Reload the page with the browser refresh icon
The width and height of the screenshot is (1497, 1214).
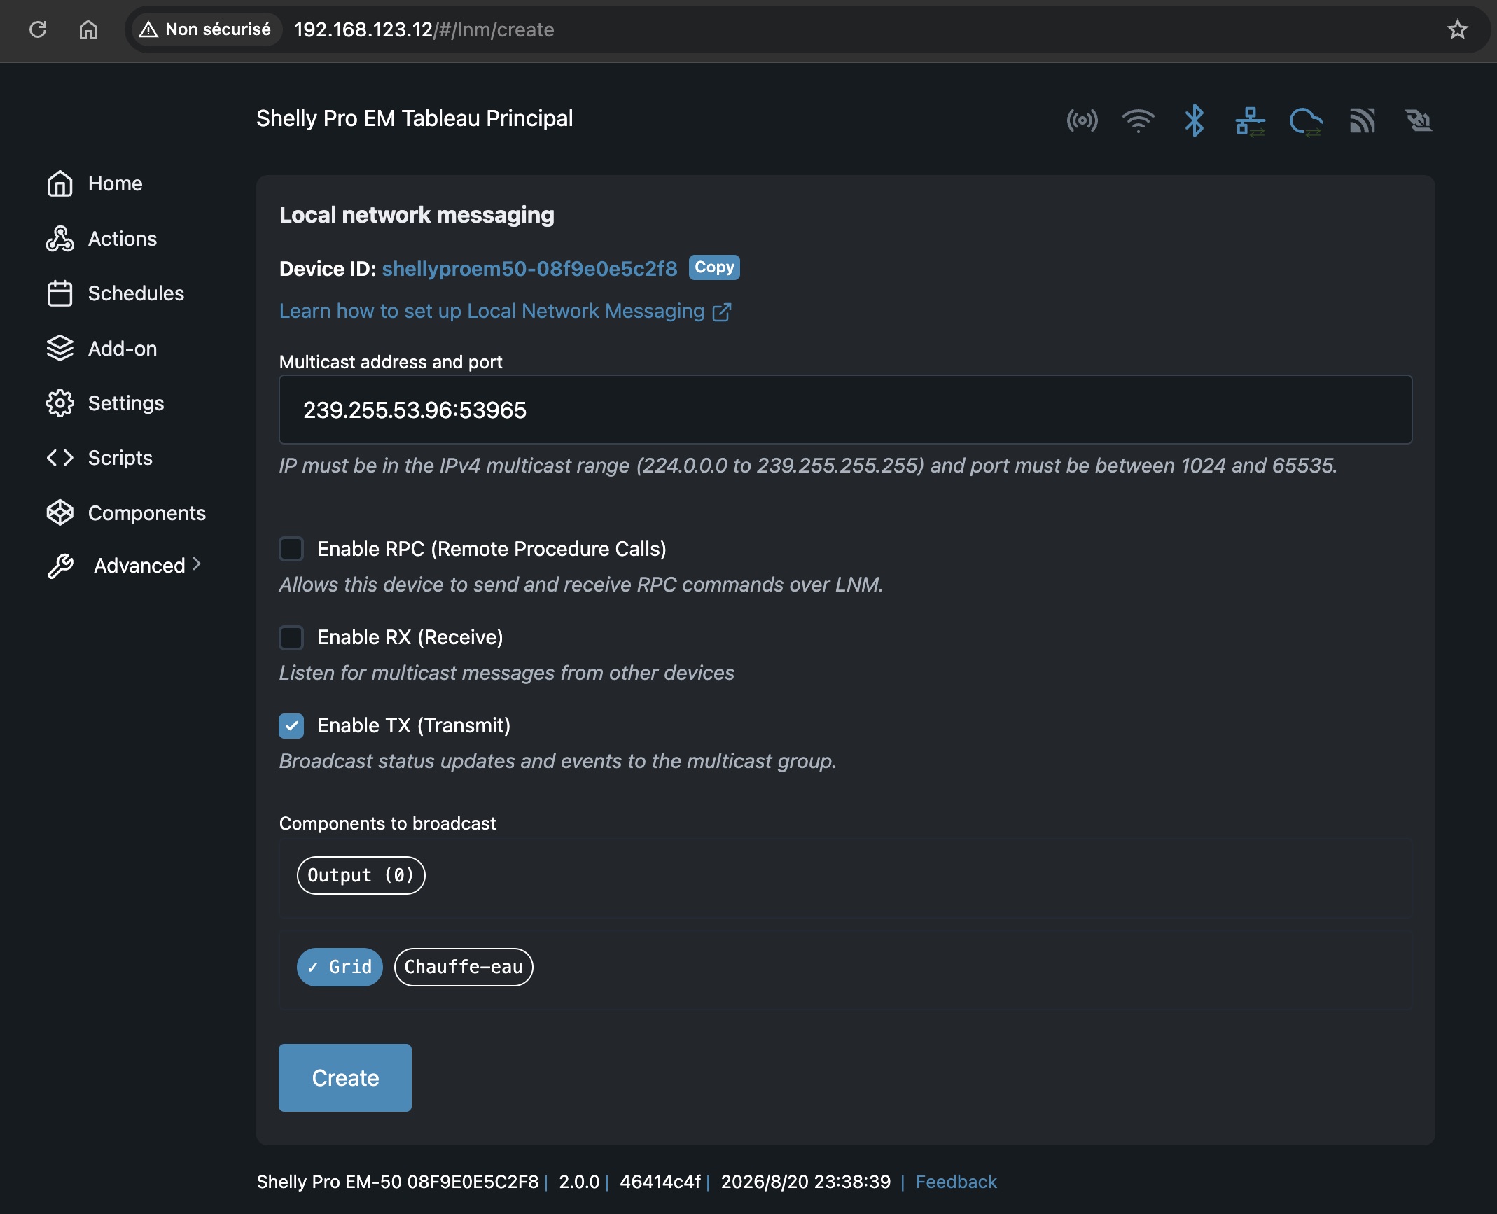point(38,29)
